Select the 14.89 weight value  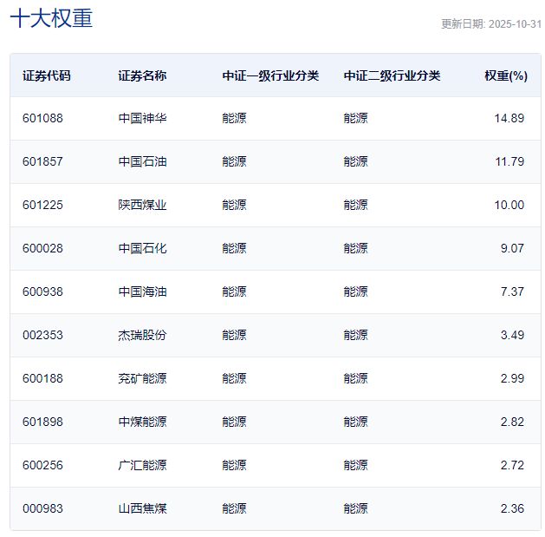509,118
